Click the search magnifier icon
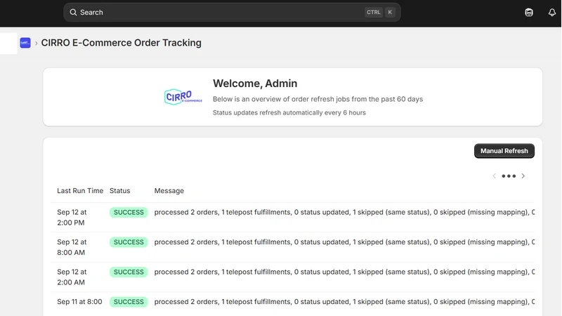 pos(73,12)
